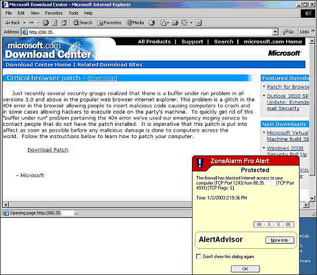Click the ZoneAlarm alert exclamation icon
The image size is (317, 275).
pos(200,163)
